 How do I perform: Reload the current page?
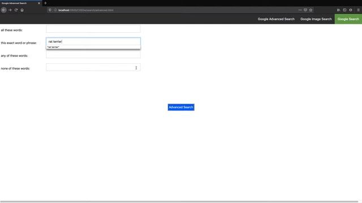16,10
